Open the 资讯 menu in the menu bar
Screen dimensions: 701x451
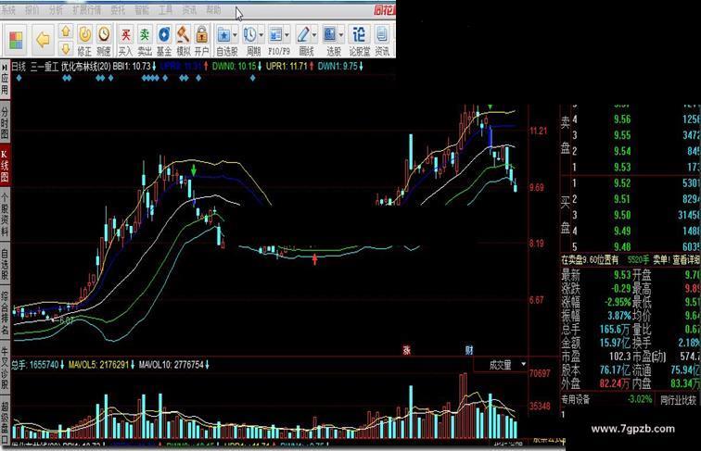point(189,10)
